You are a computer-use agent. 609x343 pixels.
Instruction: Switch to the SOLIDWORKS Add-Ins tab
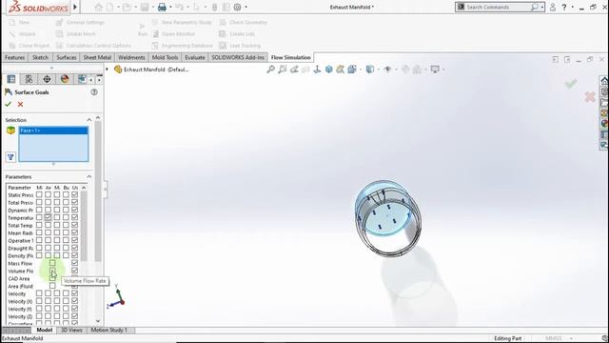pyautogui.click(x=238, y=57)
